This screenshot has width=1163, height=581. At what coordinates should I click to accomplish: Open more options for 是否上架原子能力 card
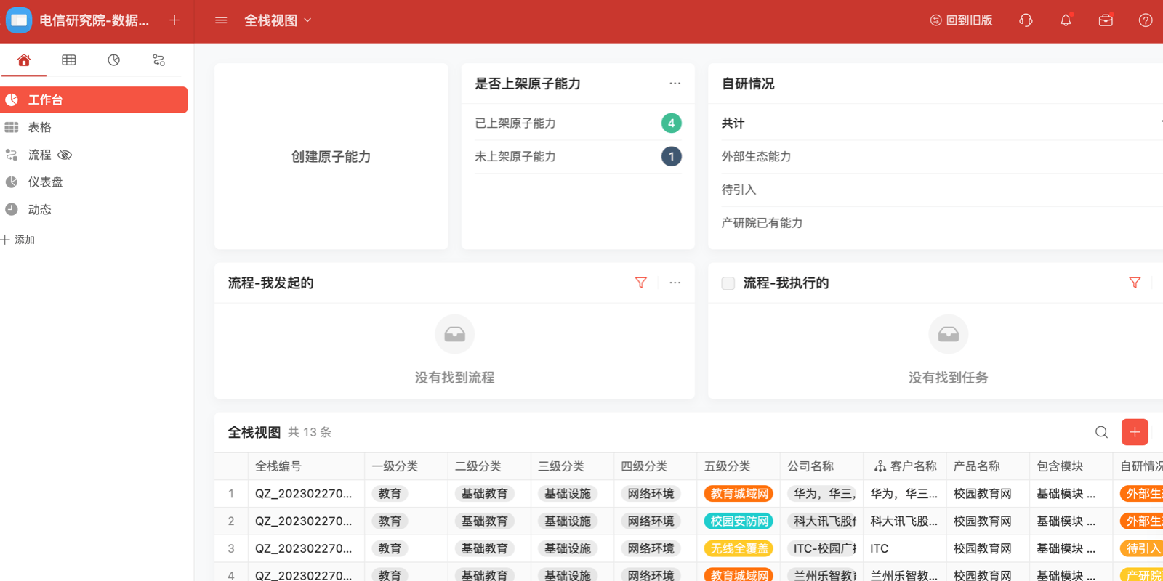675,84
